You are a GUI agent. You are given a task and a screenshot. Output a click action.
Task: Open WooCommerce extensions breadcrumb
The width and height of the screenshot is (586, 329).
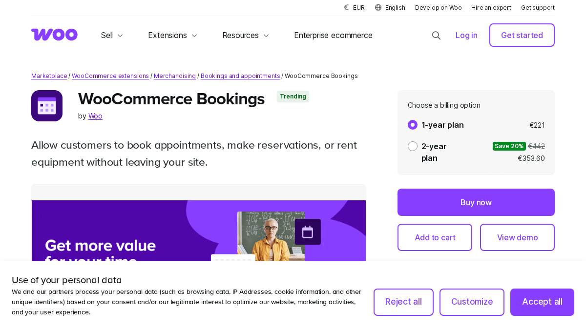tap(110, 76)
